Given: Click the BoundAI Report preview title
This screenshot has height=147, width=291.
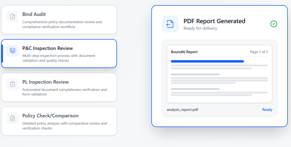Looking at the screenshot, I should [x=184, y=52].
